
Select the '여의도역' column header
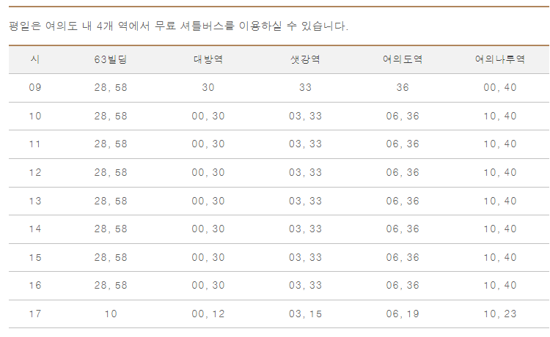403,59
